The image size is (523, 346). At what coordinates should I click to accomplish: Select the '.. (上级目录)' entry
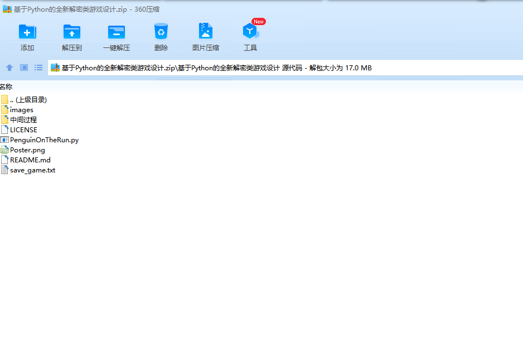28,99
